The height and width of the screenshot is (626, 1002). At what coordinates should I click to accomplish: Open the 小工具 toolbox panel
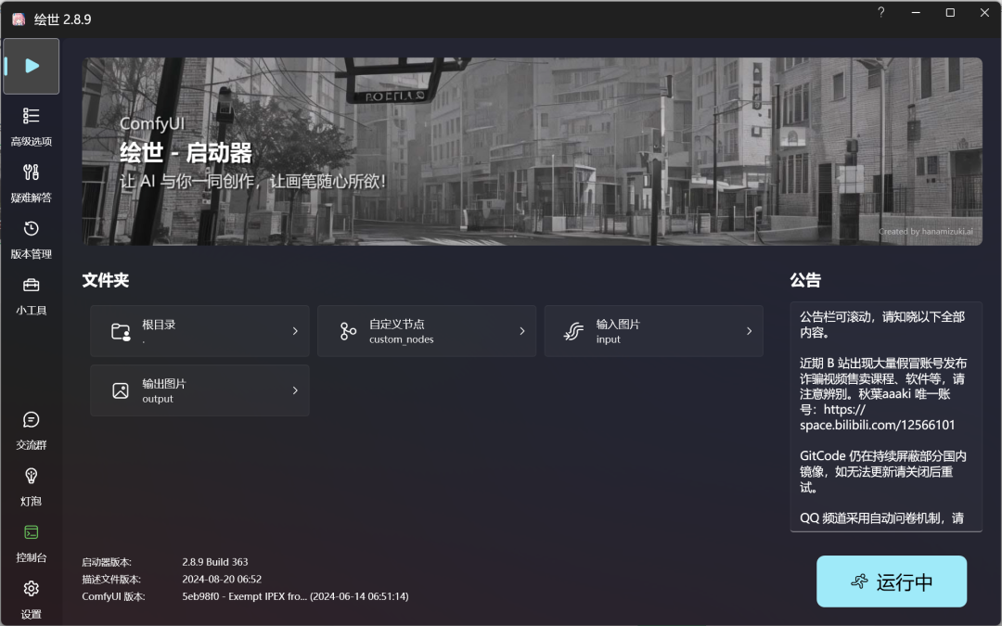(x=31, y=294)
